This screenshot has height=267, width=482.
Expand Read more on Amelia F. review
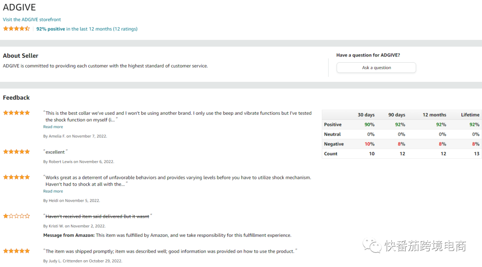click(x=53, y=127)
